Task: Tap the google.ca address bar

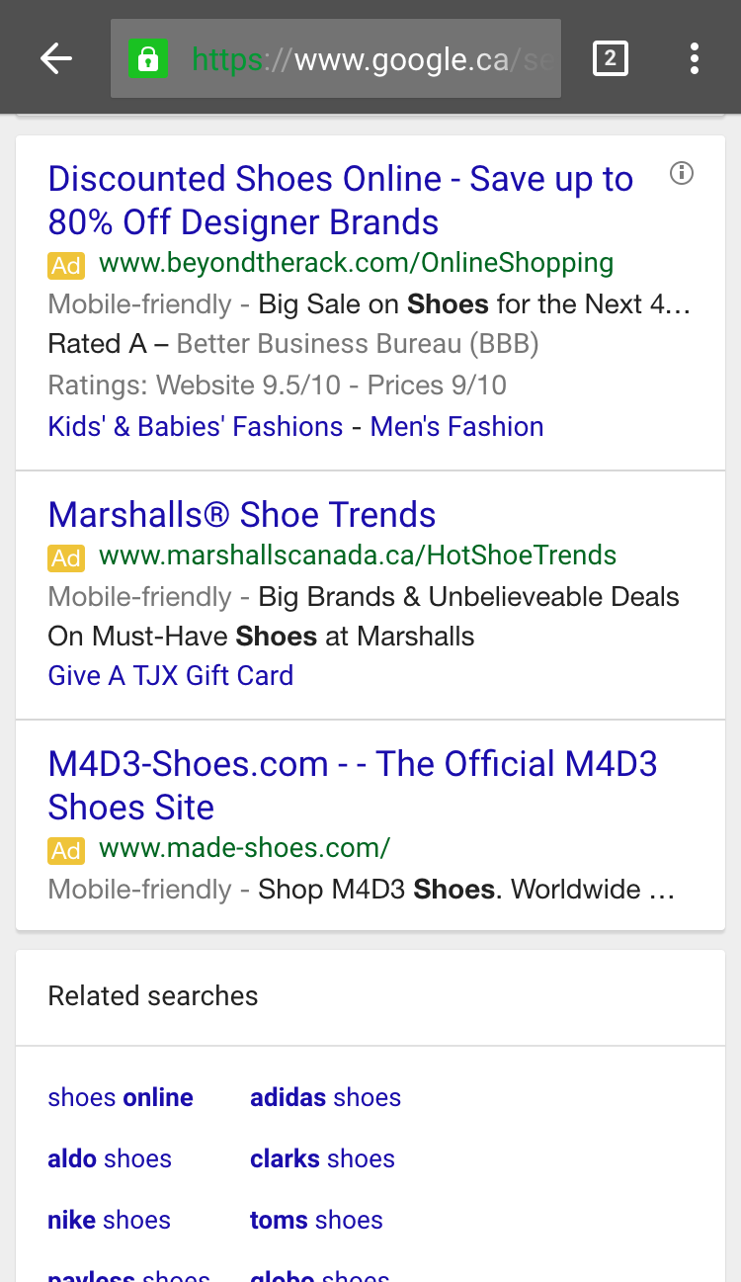Action: point(375,59)
